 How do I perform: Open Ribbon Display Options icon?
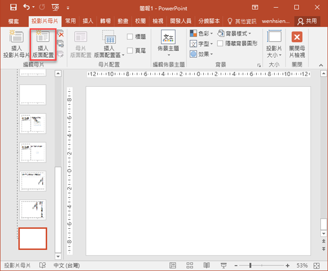coord(255,7)
